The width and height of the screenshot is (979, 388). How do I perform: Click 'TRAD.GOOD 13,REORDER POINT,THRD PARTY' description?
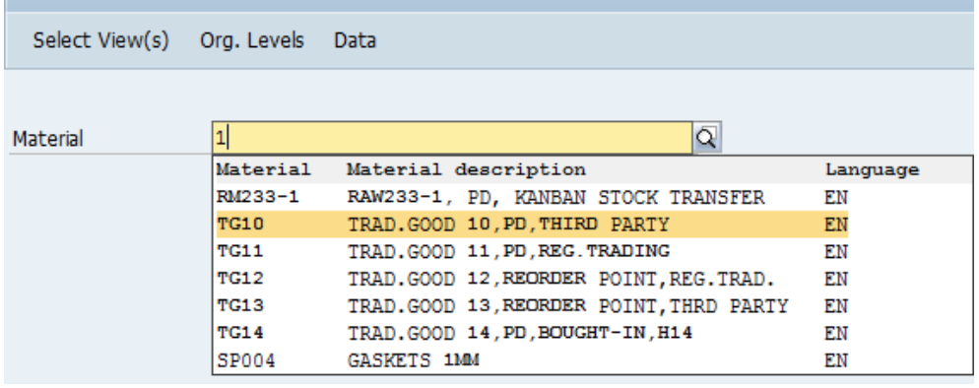coord(567,305)
